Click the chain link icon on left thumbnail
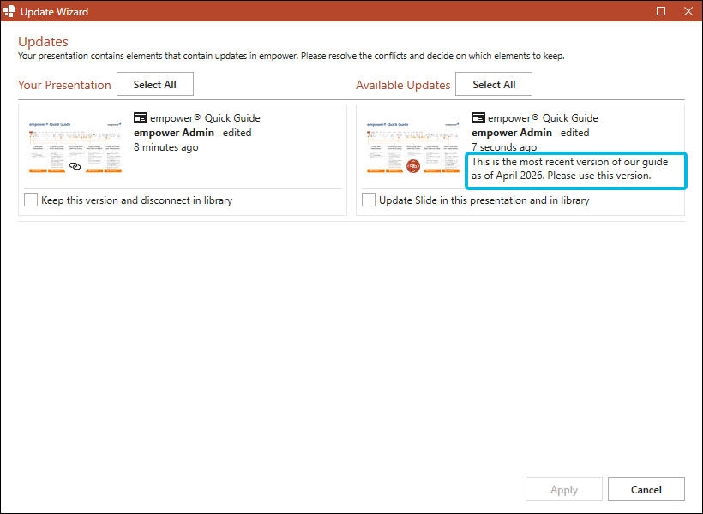 click(x=75, y=166)
